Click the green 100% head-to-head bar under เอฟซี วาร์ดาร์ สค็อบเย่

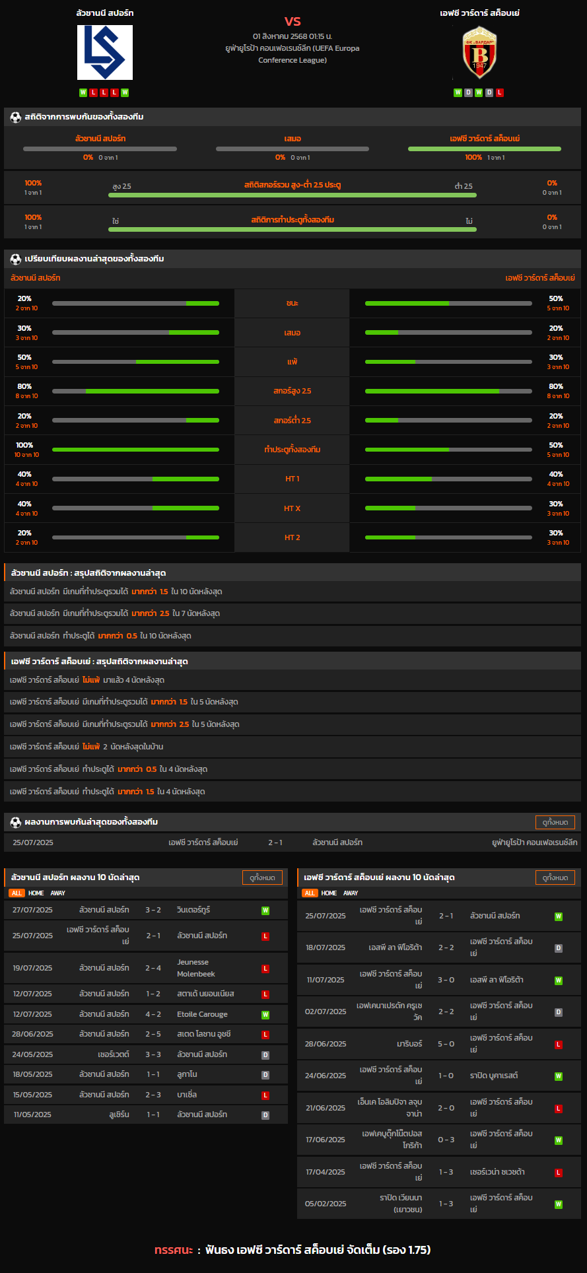point(485,149)
